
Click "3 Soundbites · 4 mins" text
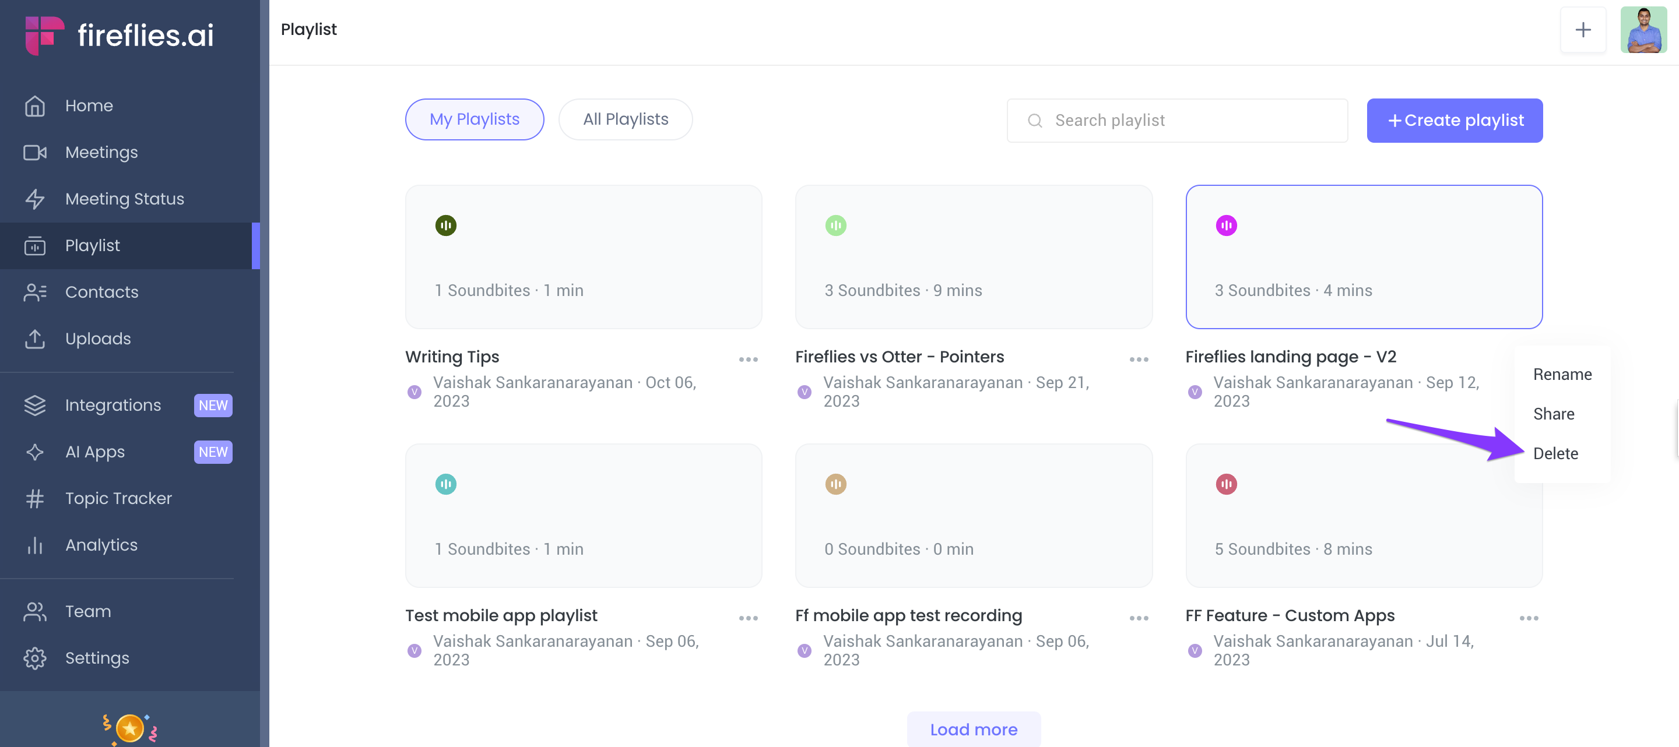(1293, 290)
